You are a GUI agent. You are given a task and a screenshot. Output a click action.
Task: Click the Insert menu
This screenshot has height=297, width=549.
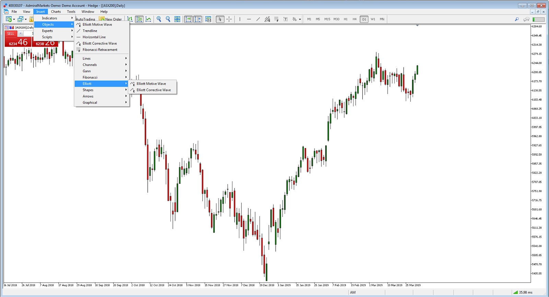tap(40, 12)
